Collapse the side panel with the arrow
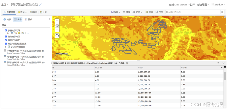The width and height of the screenshot is (227, 109). pyautogui.click(x=49, y=19)
